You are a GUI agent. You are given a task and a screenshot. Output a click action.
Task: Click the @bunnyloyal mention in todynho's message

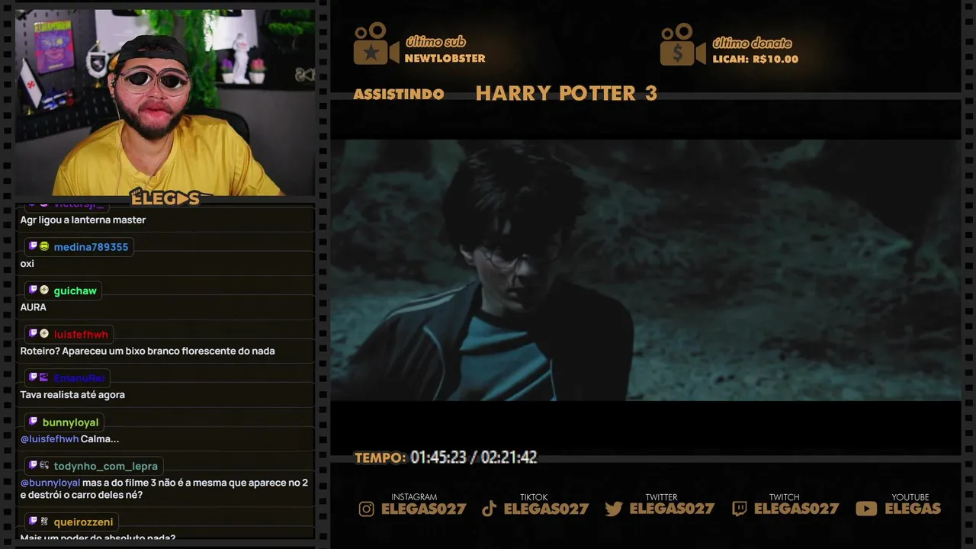pyautogui.click(x=50, y=482)
